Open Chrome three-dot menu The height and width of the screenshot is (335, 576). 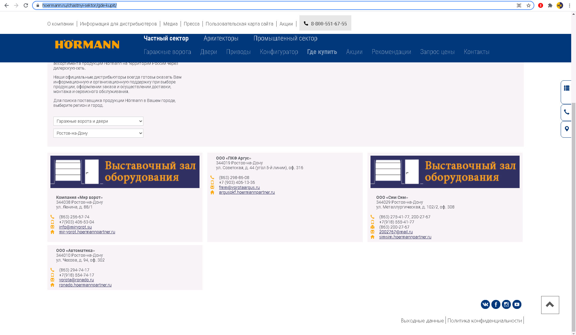[x=569, y=5]
